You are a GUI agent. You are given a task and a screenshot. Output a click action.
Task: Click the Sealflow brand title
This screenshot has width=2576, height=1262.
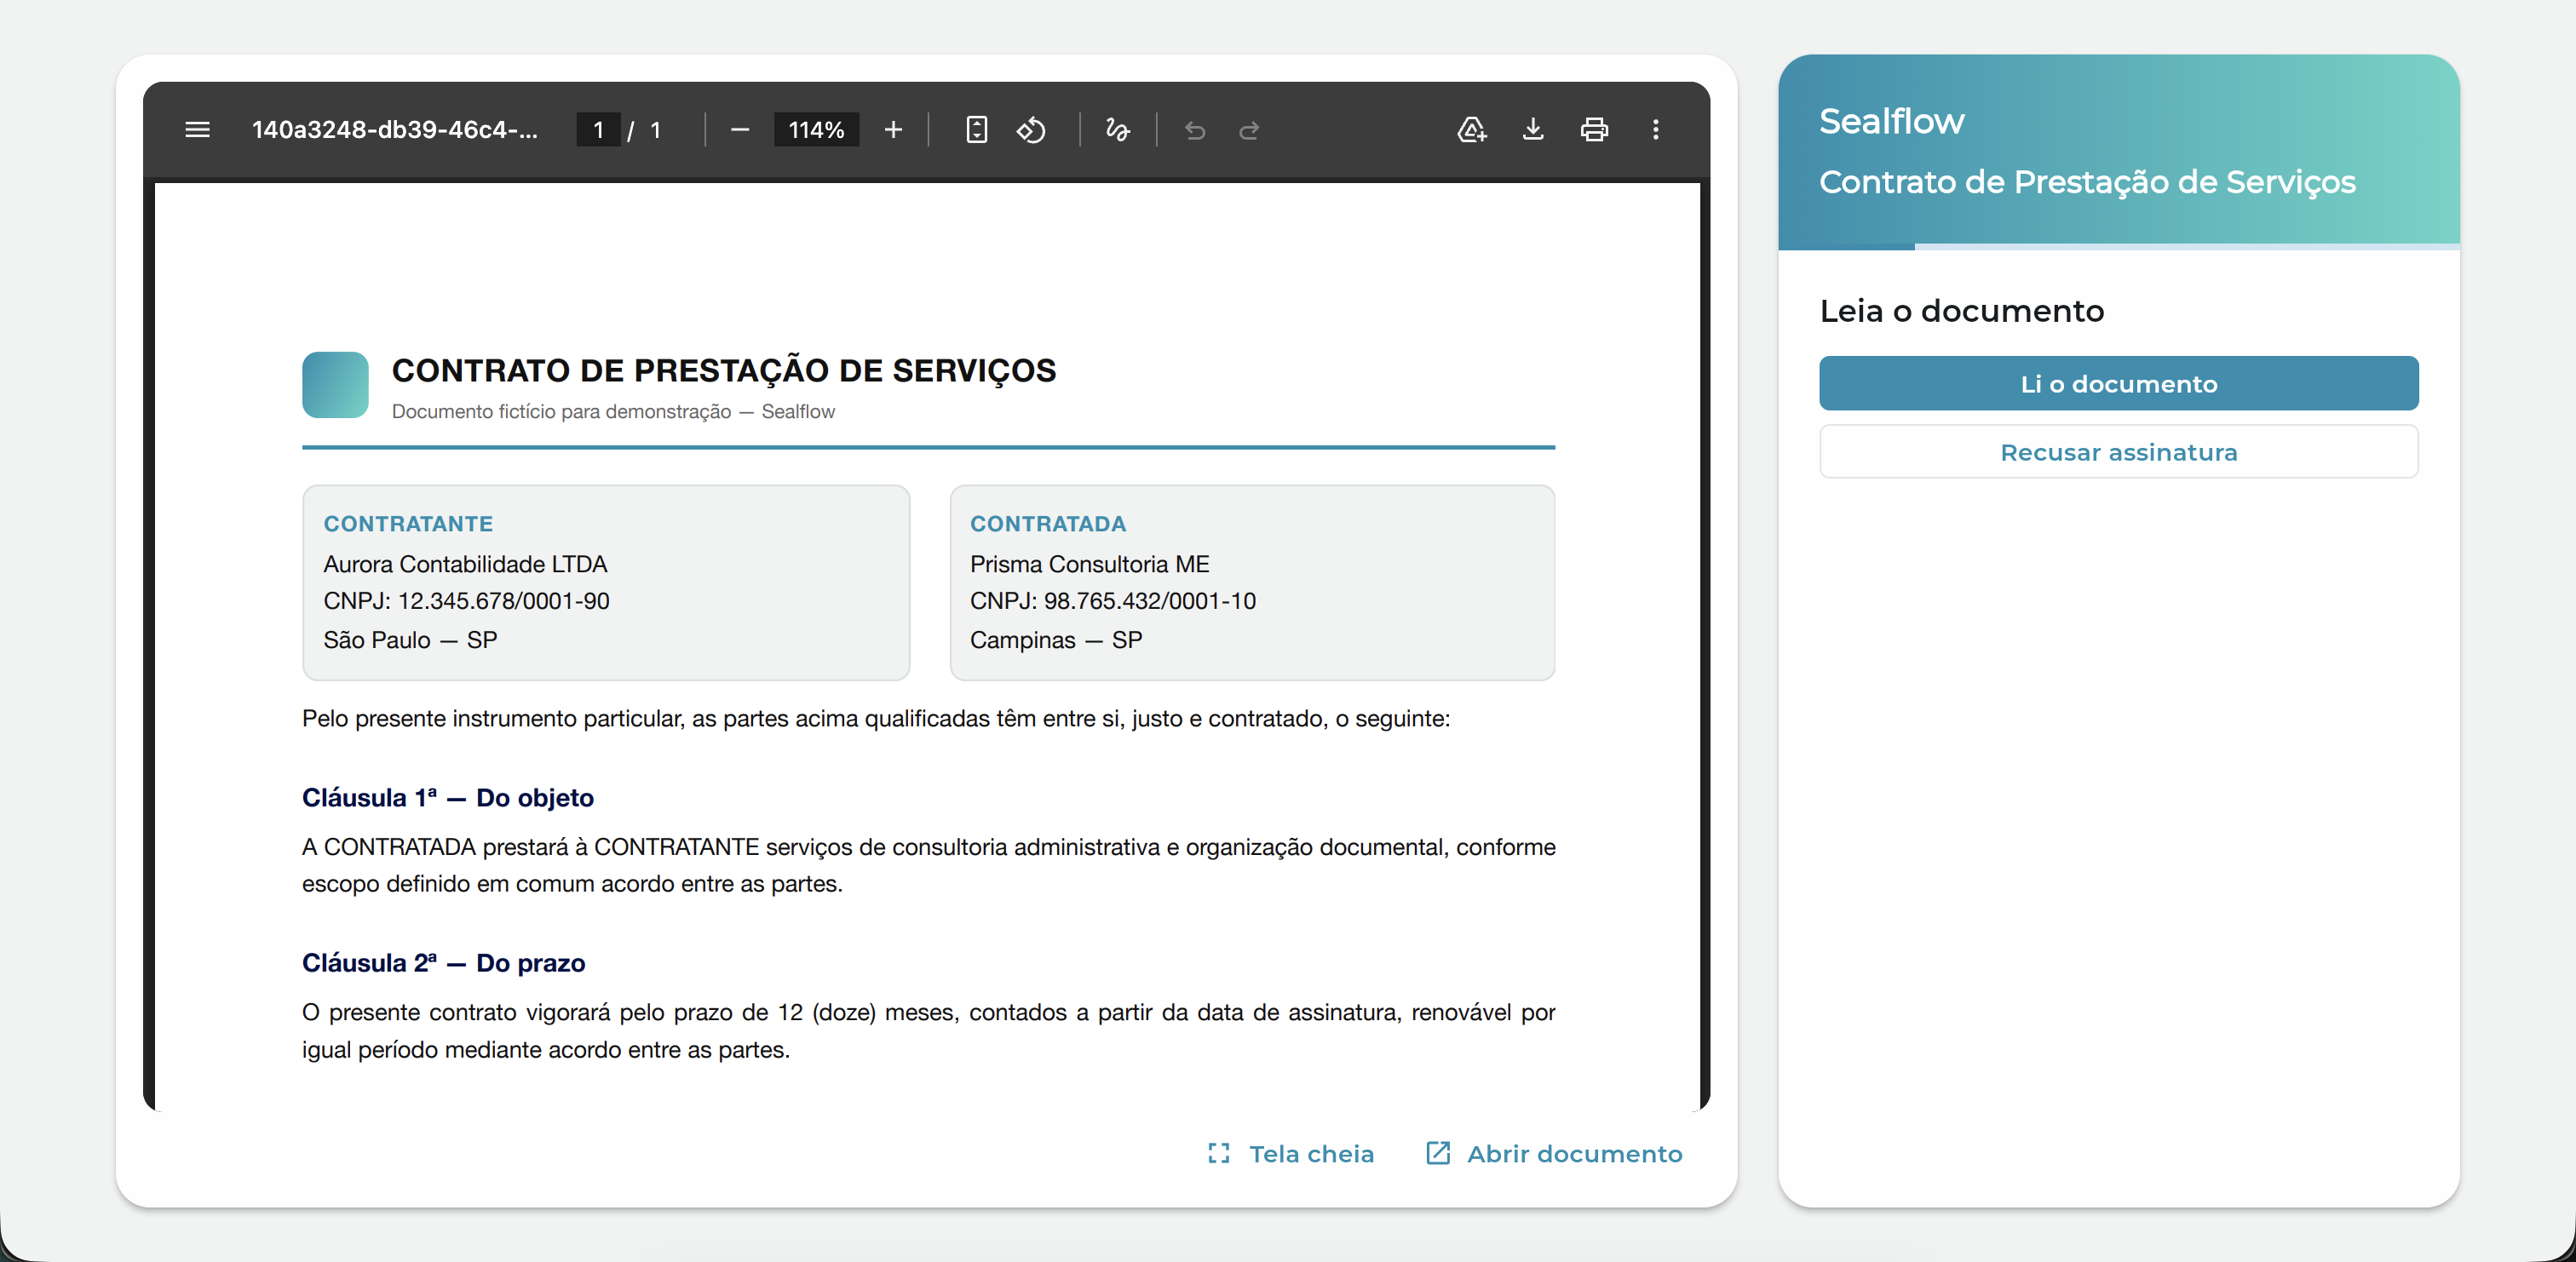coord(1891,121)
